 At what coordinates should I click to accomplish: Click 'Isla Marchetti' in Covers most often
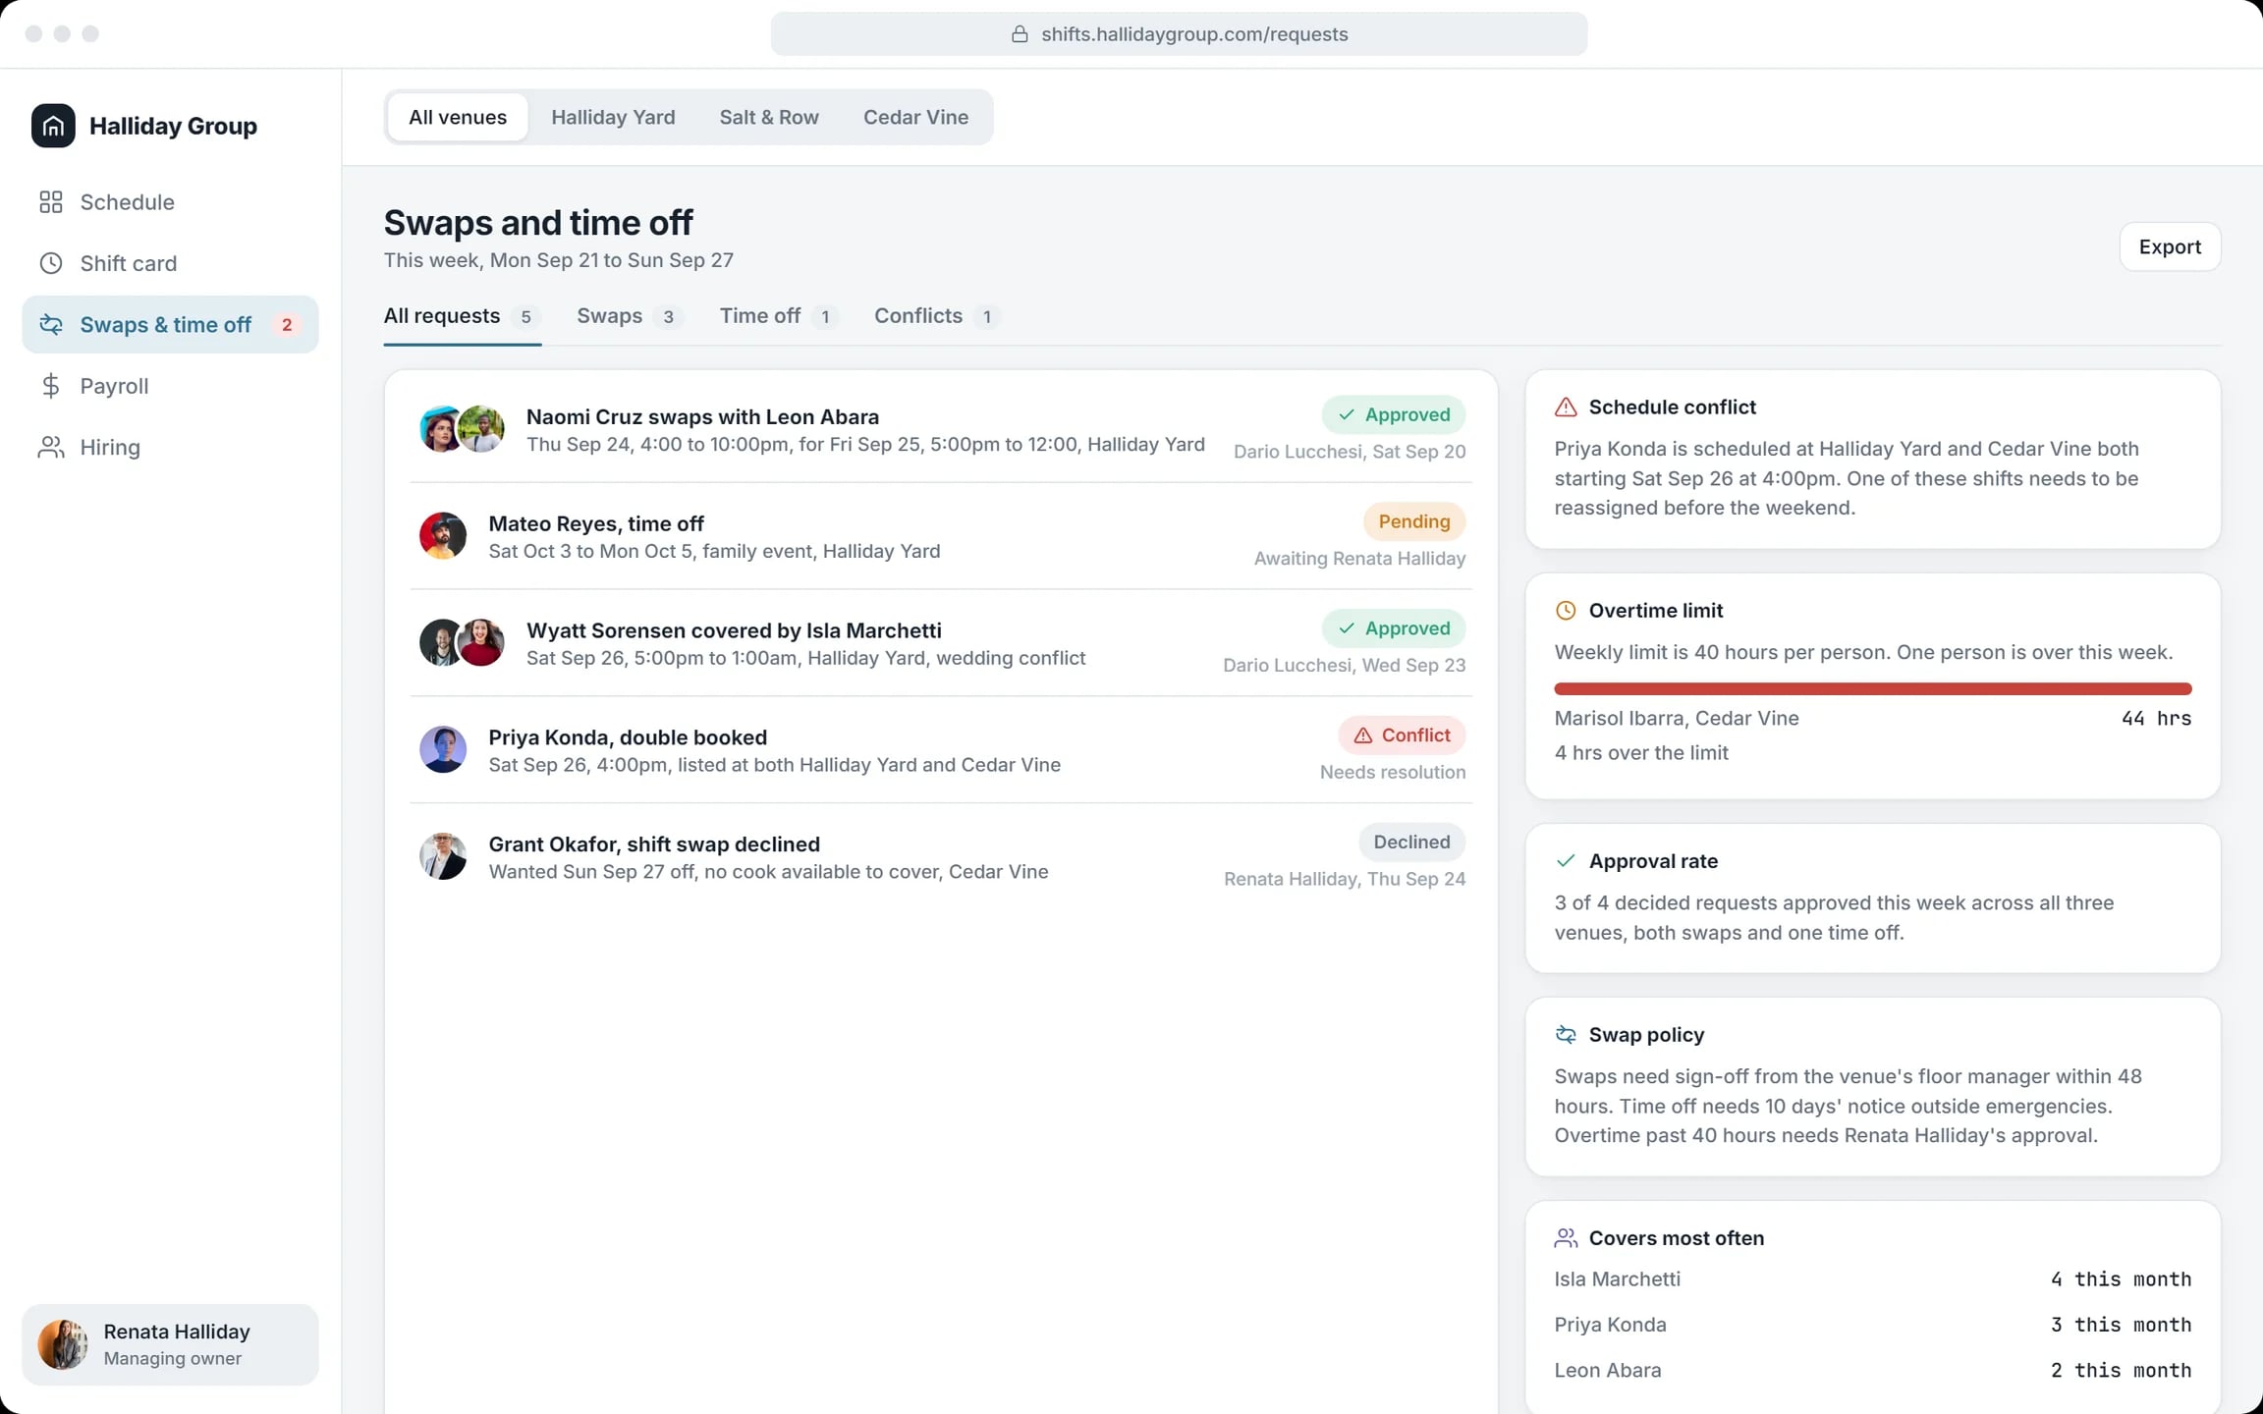(1617, 1279)
